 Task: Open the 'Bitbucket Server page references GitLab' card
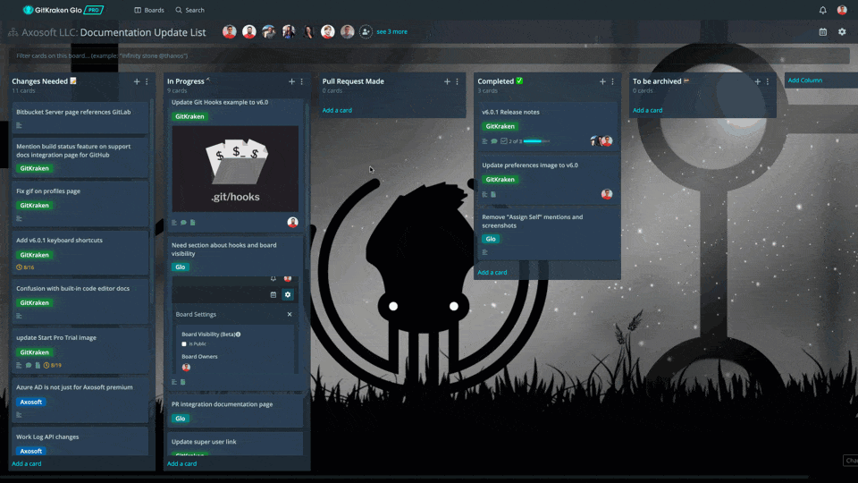pos(80,118)
